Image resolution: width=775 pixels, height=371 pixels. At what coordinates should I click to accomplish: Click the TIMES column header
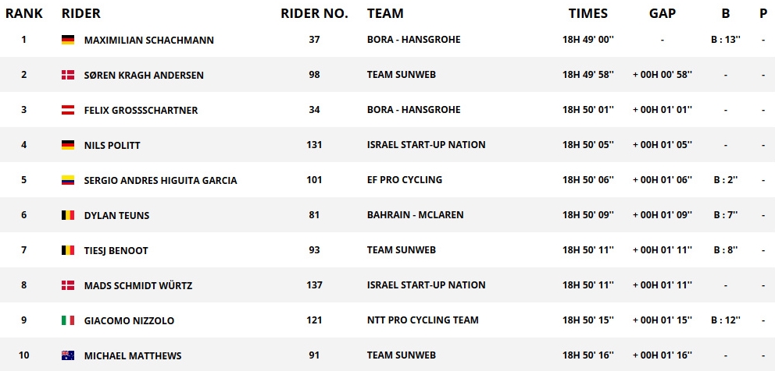587,14
